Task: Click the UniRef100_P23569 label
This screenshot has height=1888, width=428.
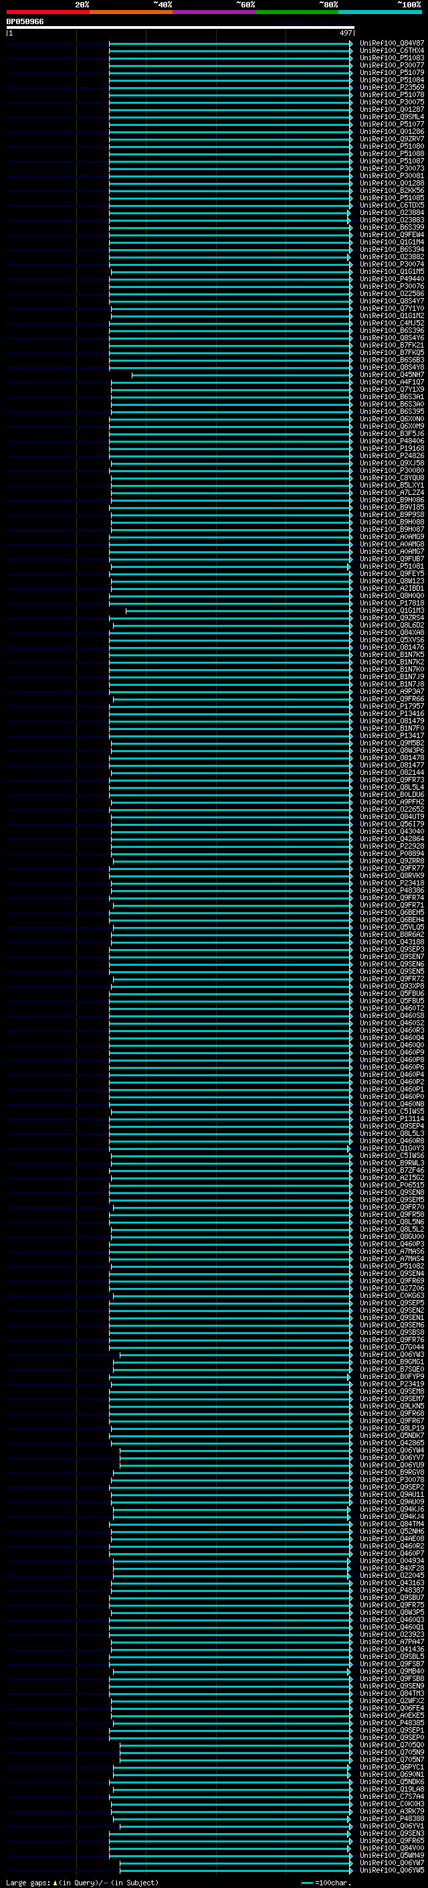Action: click(391, 87)
